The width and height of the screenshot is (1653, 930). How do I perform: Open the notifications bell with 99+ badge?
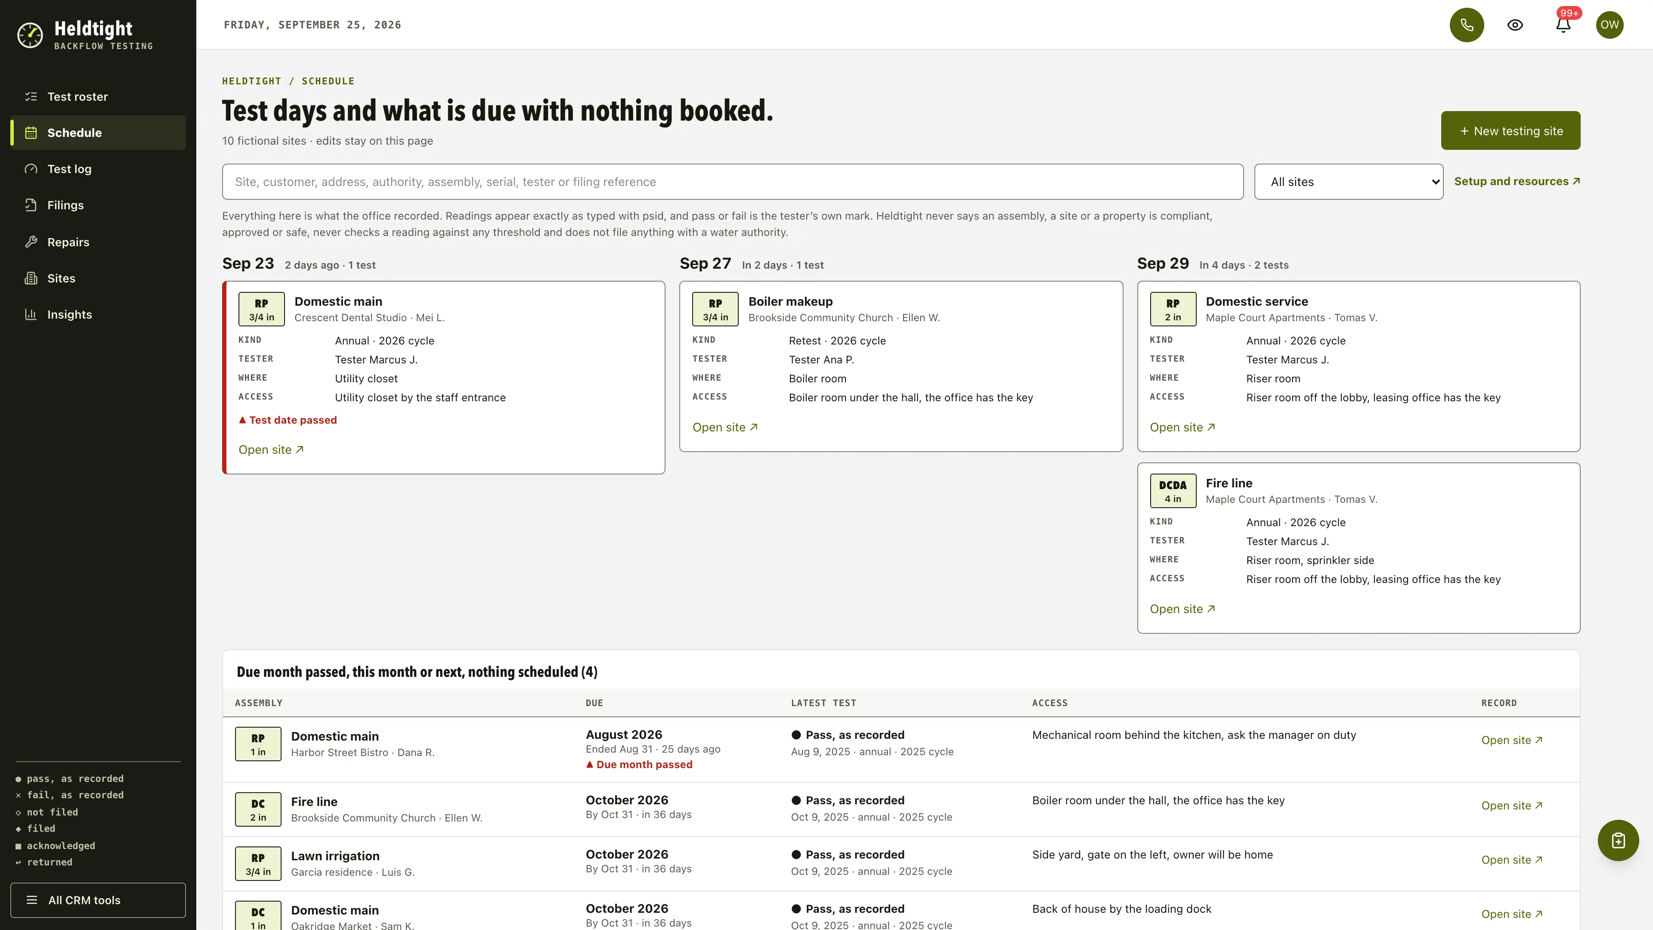1563,25
